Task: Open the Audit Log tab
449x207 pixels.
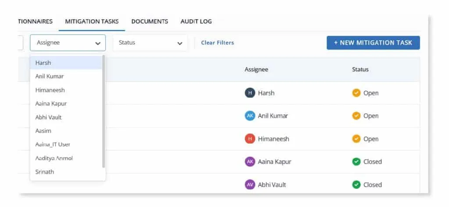Action: point(196,21)
